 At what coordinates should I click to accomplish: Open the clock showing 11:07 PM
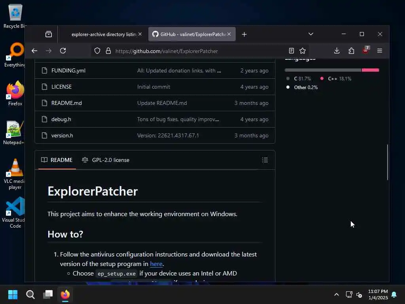point(378,294)
